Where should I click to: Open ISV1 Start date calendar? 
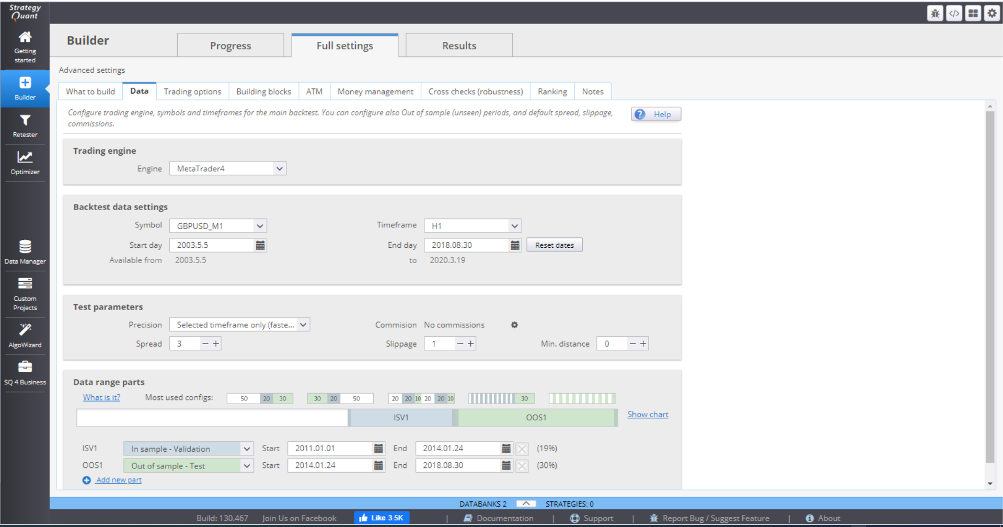[378, 449]
